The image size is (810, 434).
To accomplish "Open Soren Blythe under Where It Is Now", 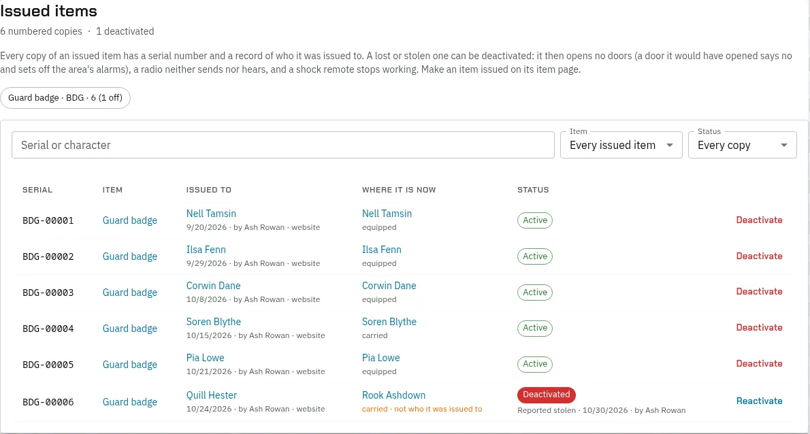I will tap(389, 322).
